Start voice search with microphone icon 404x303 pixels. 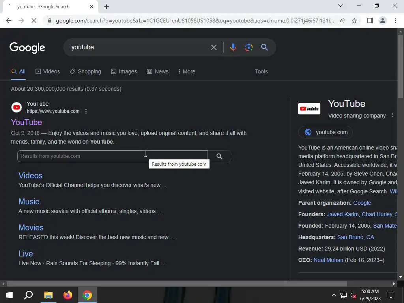click(x=233, y=47)
